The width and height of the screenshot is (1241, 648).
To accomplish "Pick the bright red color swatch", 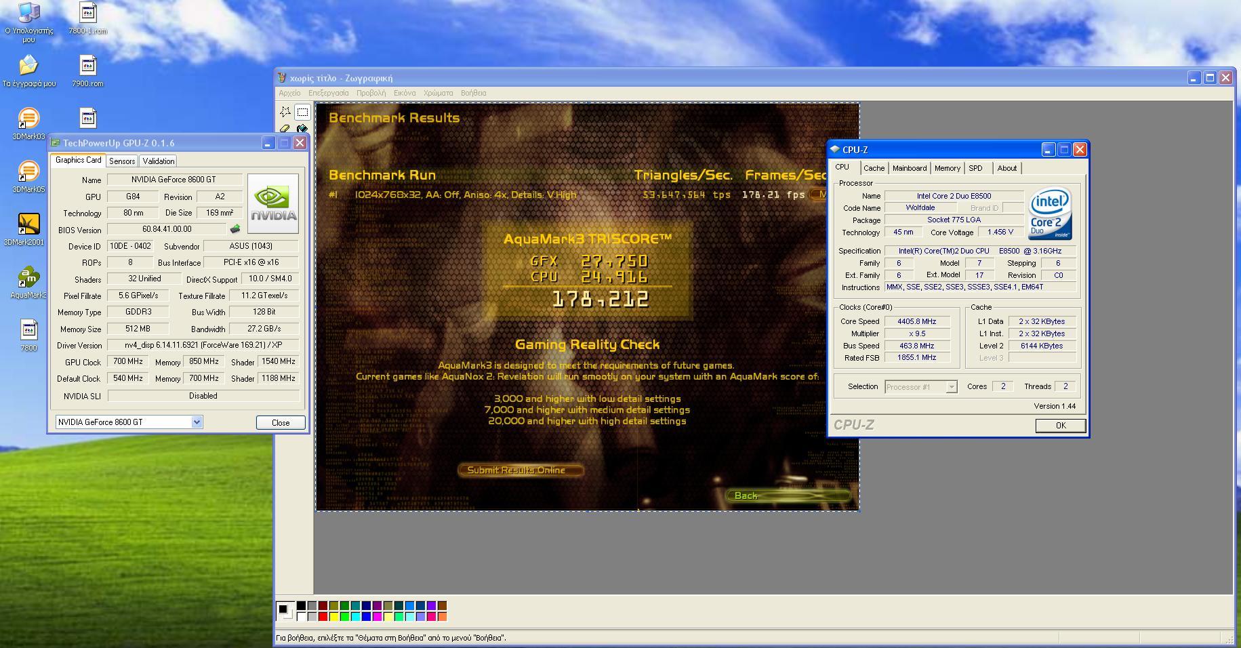I will point(323,617).
